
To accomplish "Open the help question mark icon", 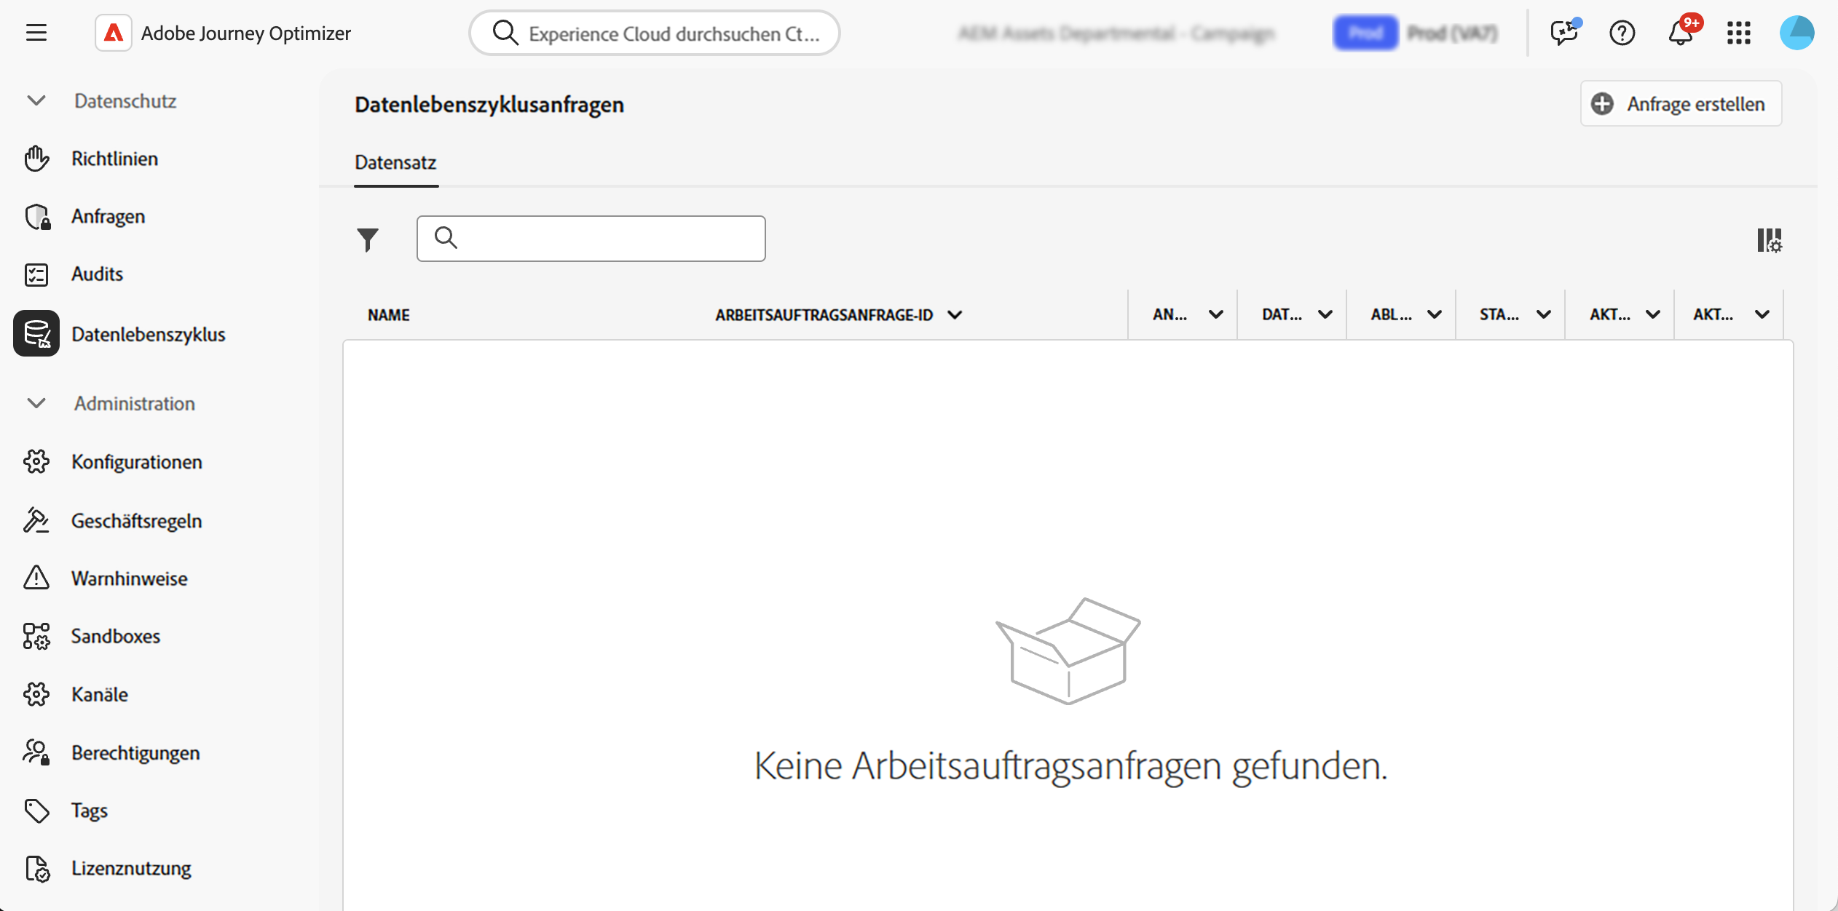I will pos(1622,33).
